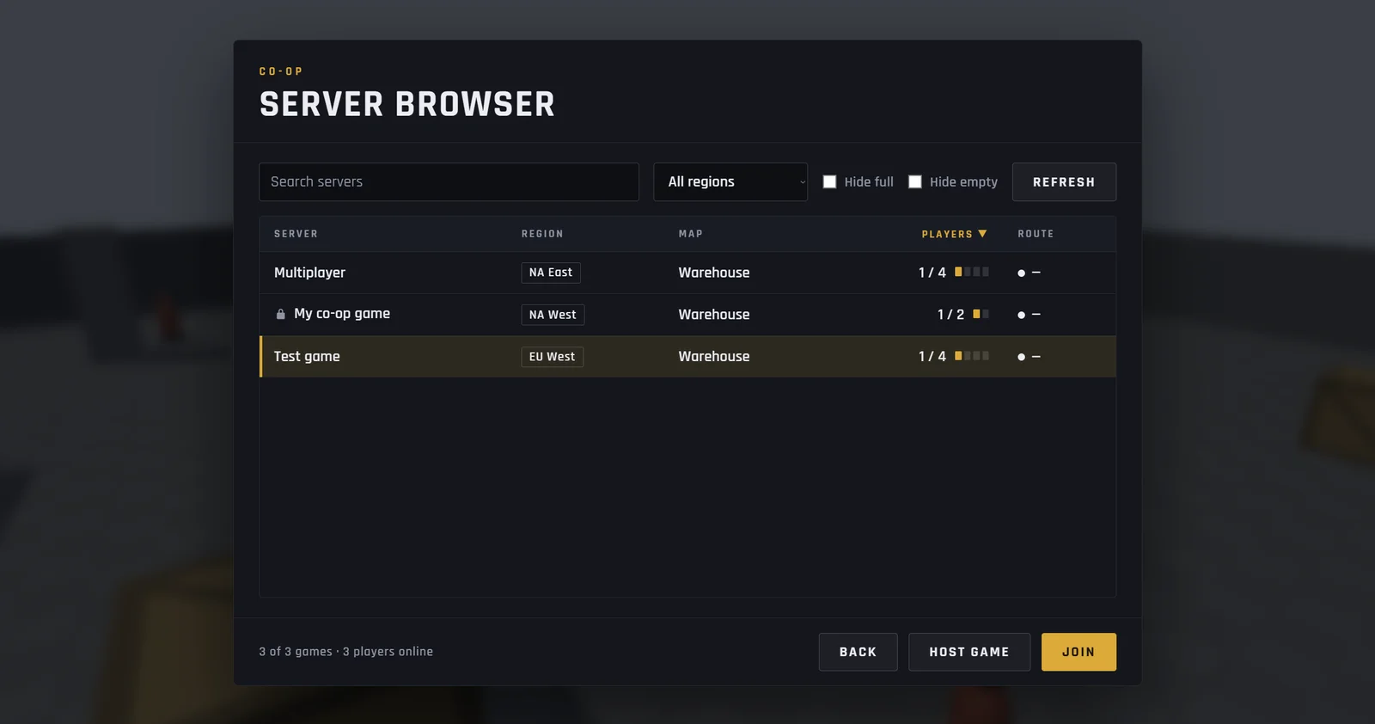Sort by the Map column header

coord(690,234)
